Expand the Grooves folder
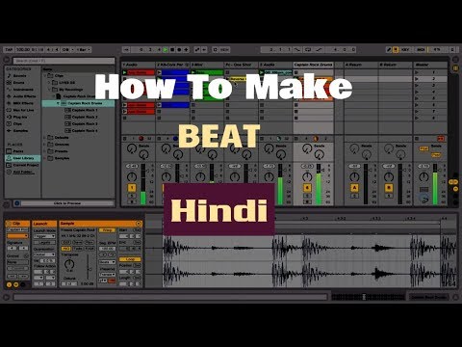The width and height of the screenshot is (462, 347). [44, 145]
